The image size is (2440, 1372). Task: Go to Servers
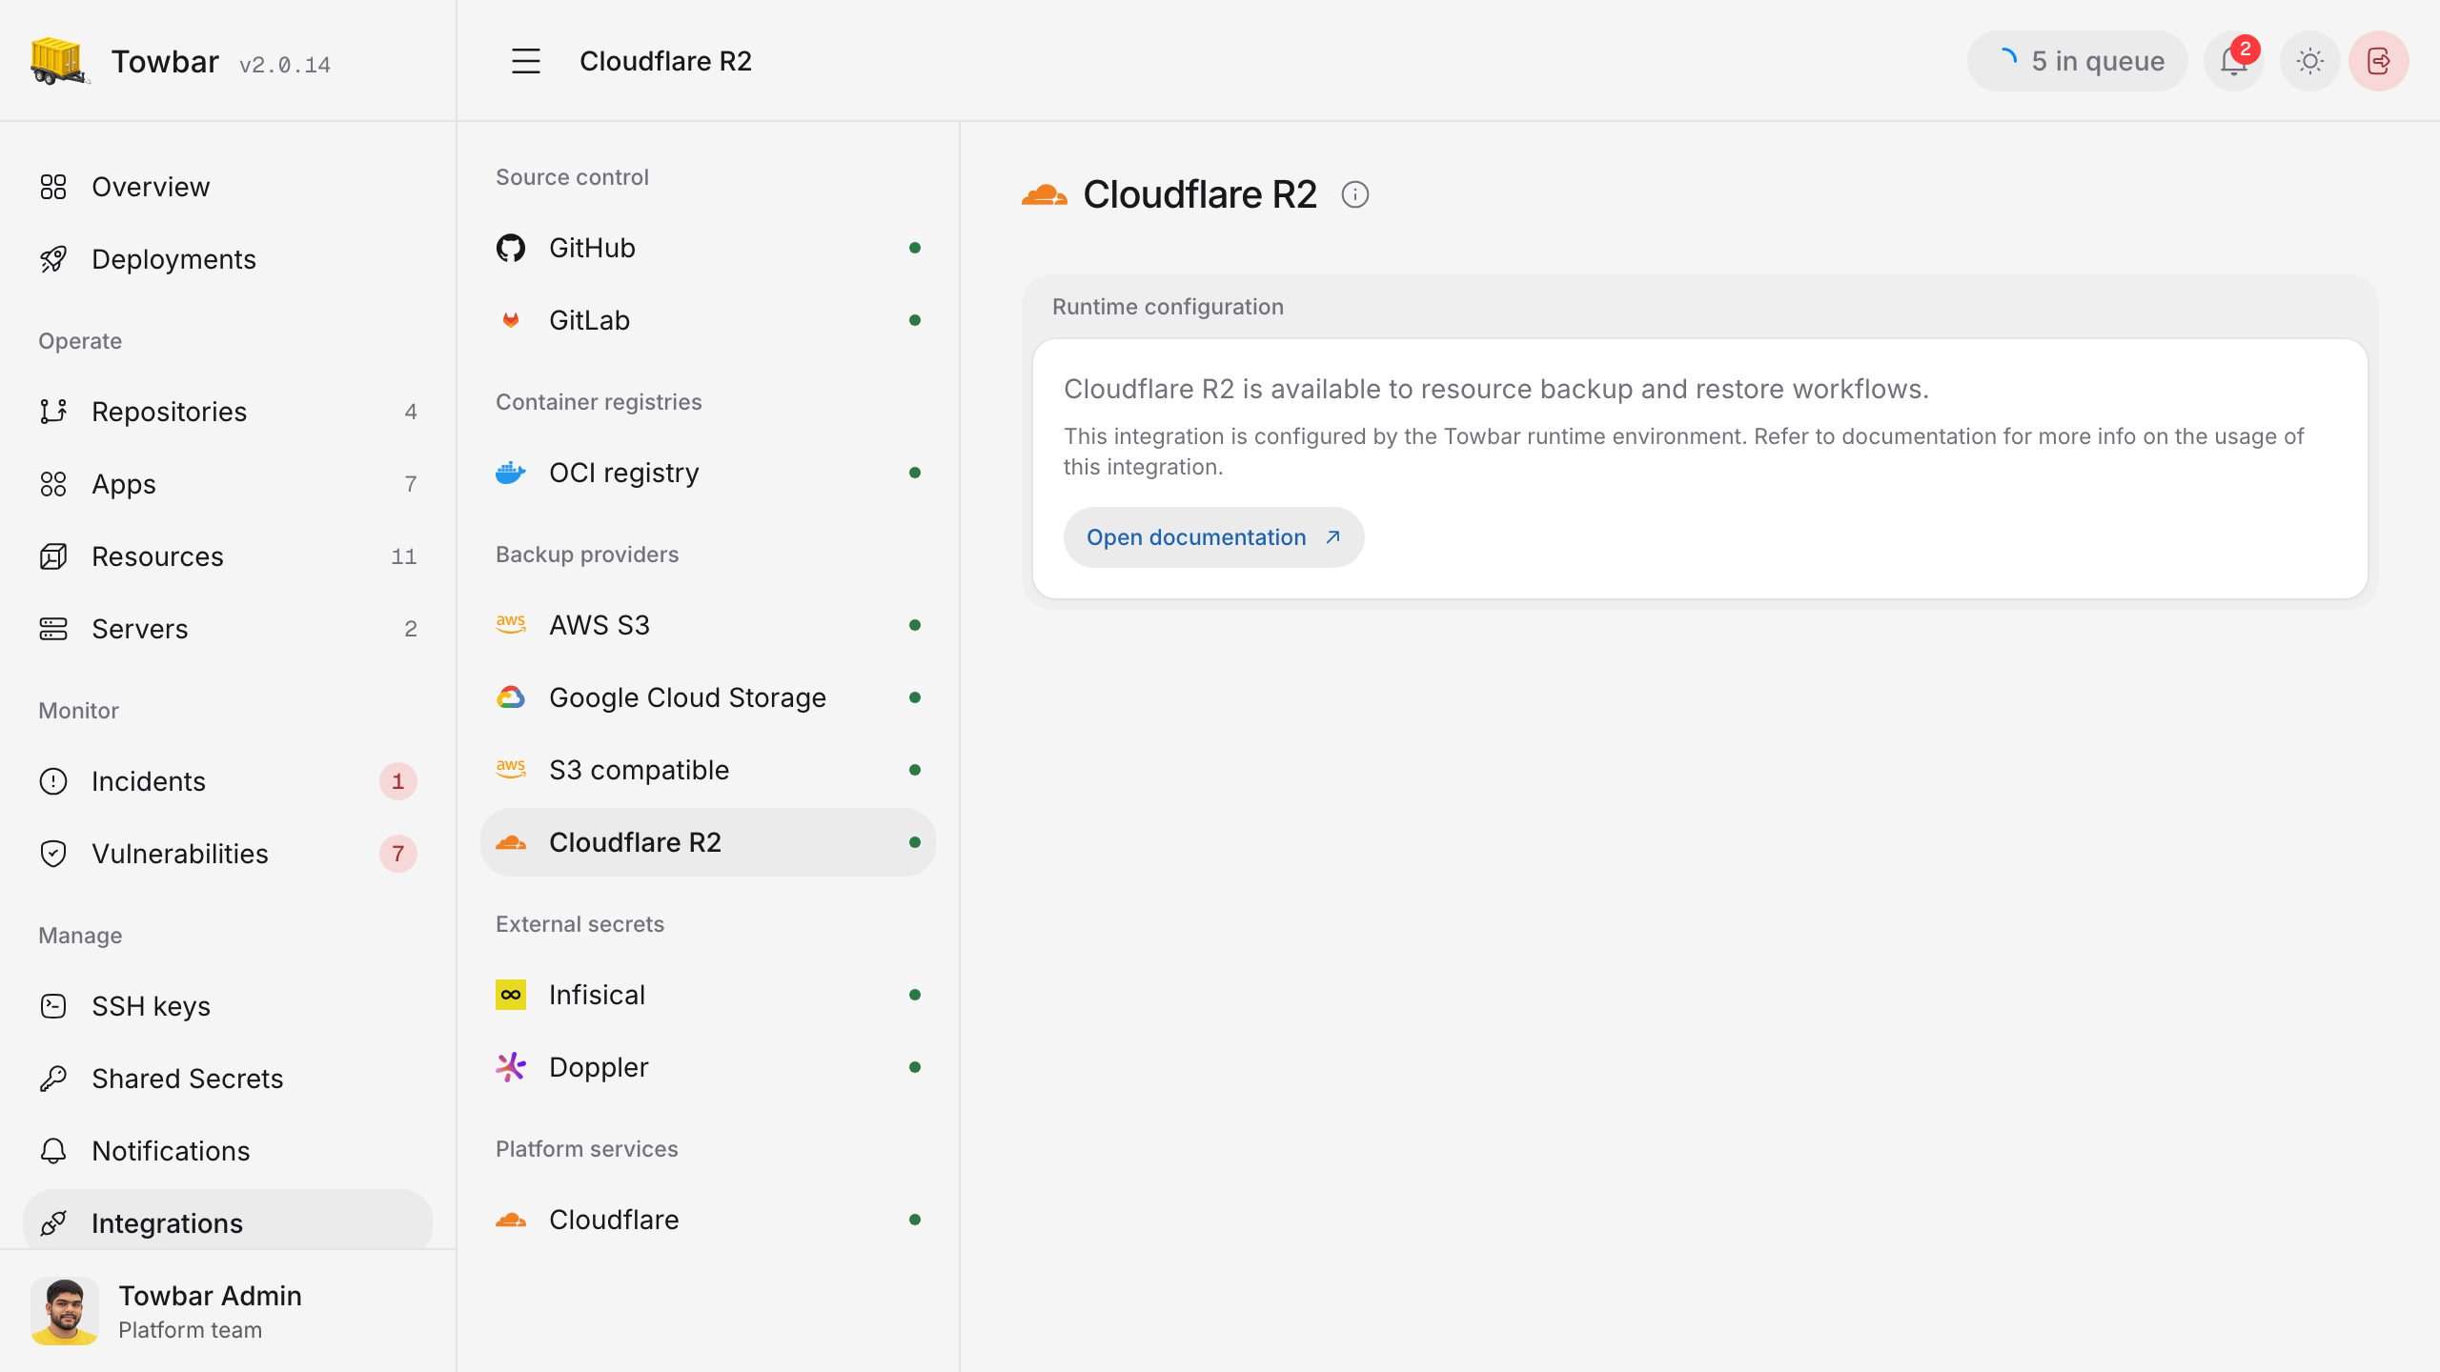(x=228, y=629)
